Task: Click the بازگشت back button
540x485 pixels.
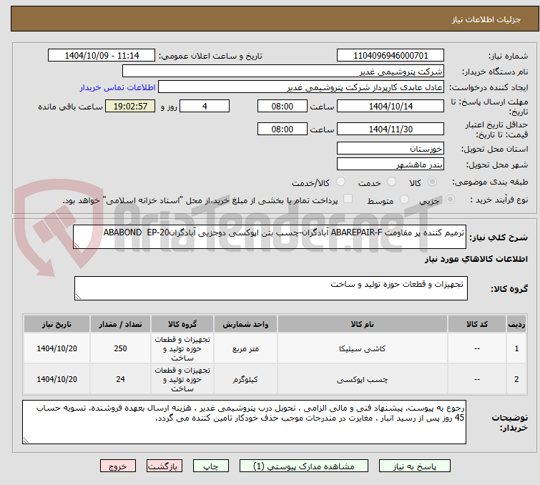Action: click(165, 466)
